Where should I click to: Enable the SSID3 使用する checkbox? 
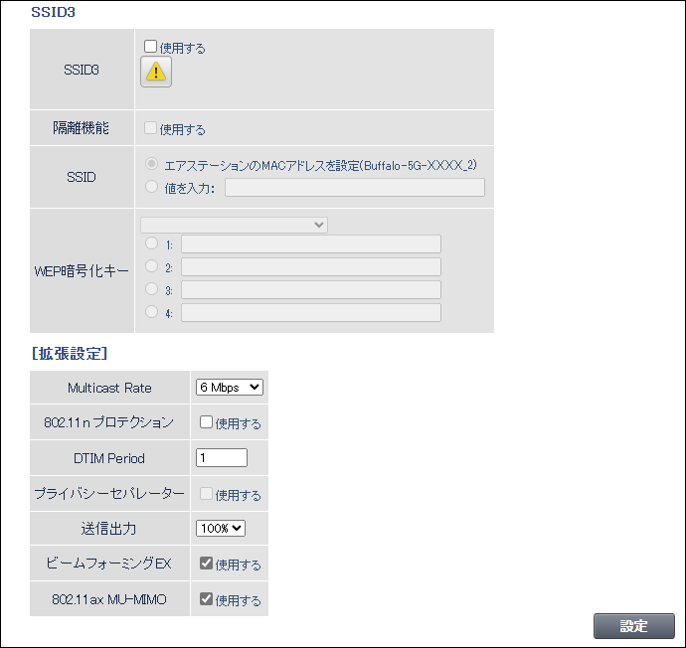coord(150,47)
